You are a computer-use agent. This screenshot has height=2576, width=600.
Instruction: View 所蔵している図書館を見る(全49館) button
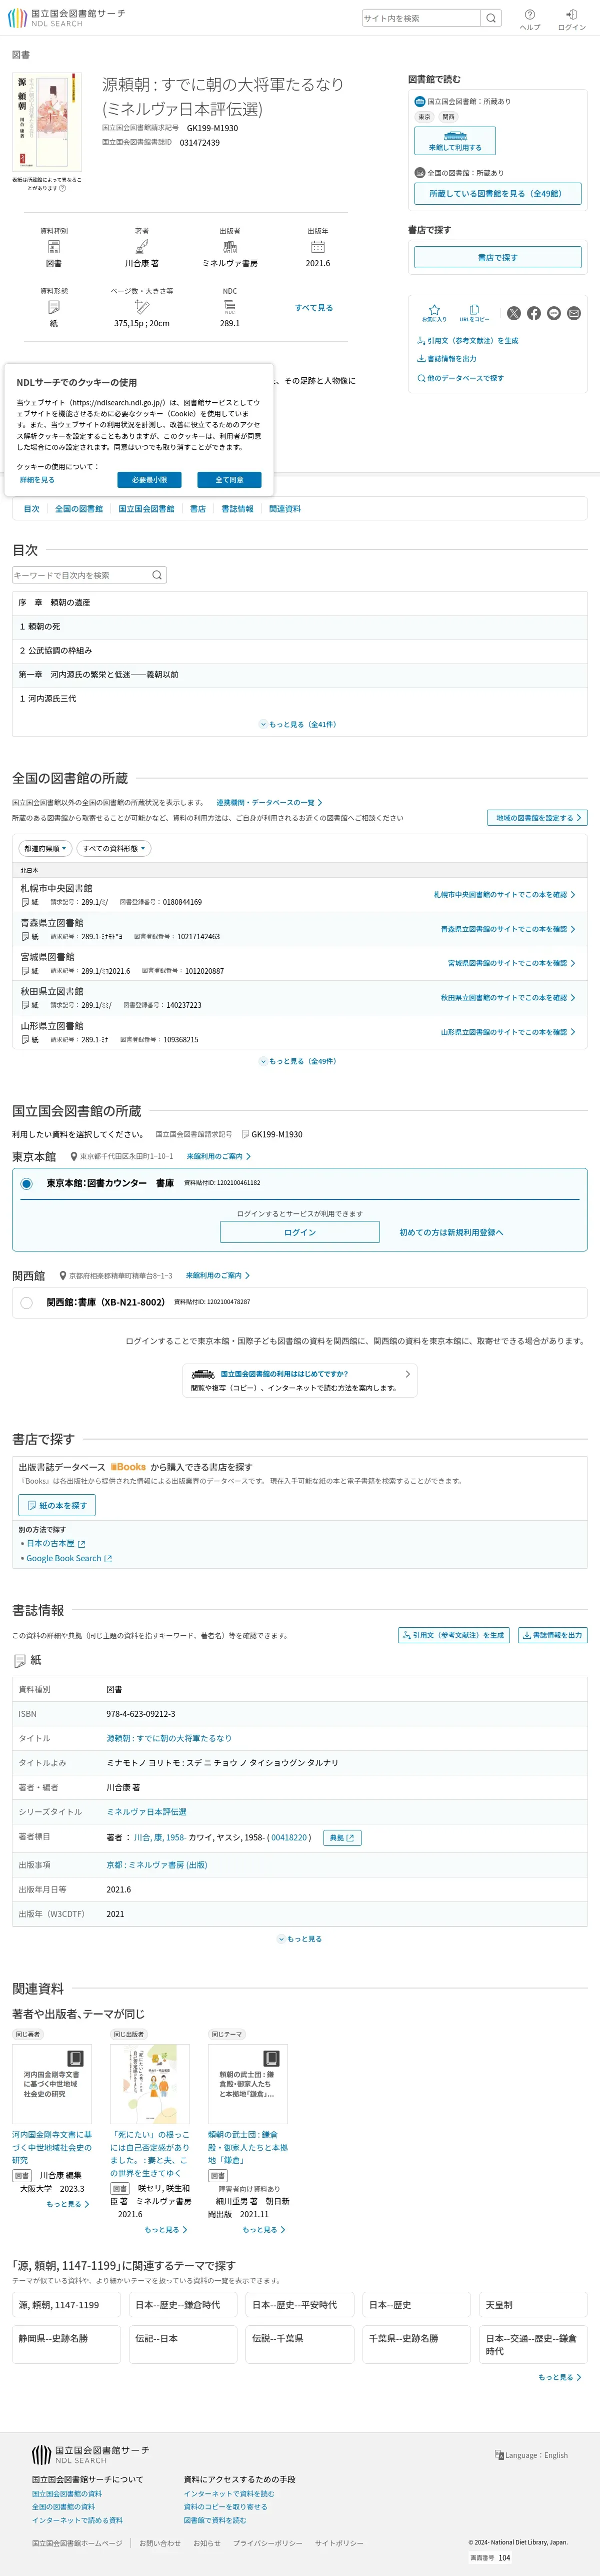pyautogui.click(x=497, y=194)
